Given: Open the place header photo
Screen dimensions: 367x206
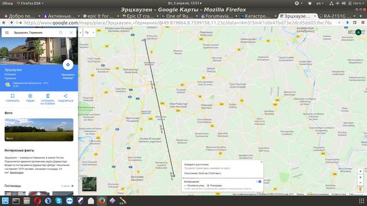Looking at the screenshot, I should (39, 51).
